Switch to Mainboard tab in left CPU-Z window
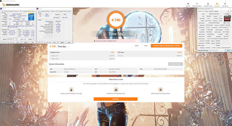The height and width of the screenshot is (126, 232). pos(11,11)
